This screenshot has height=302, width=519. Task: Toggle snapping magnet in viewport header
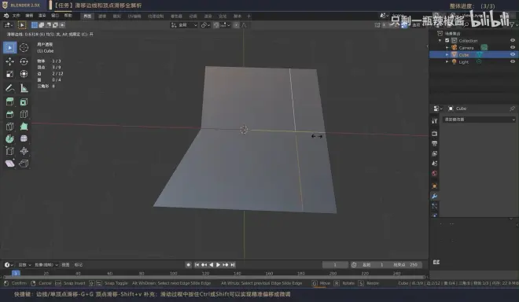(216, 25)
